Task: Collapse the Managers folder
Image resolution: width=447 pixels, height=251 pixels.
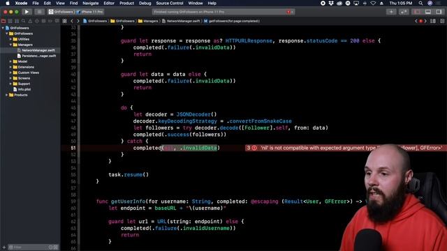Action: tap(10, 45)
